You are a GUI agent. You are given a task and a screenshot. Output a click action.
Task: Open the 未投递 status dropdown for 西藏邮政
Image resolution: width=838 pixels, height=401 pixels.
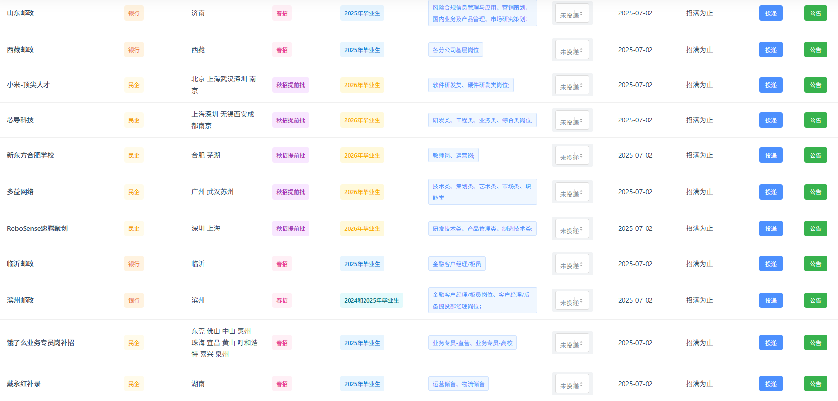coord(572,50)
